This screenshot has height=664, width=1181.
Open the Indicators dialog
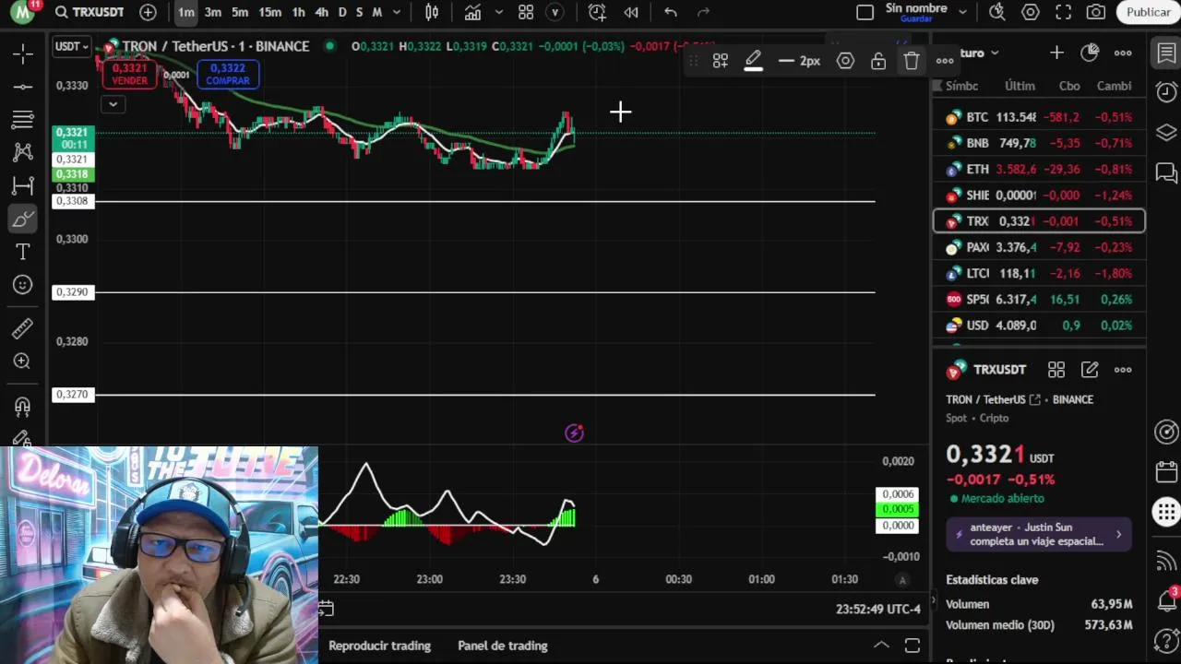click(x=472, y=12)
